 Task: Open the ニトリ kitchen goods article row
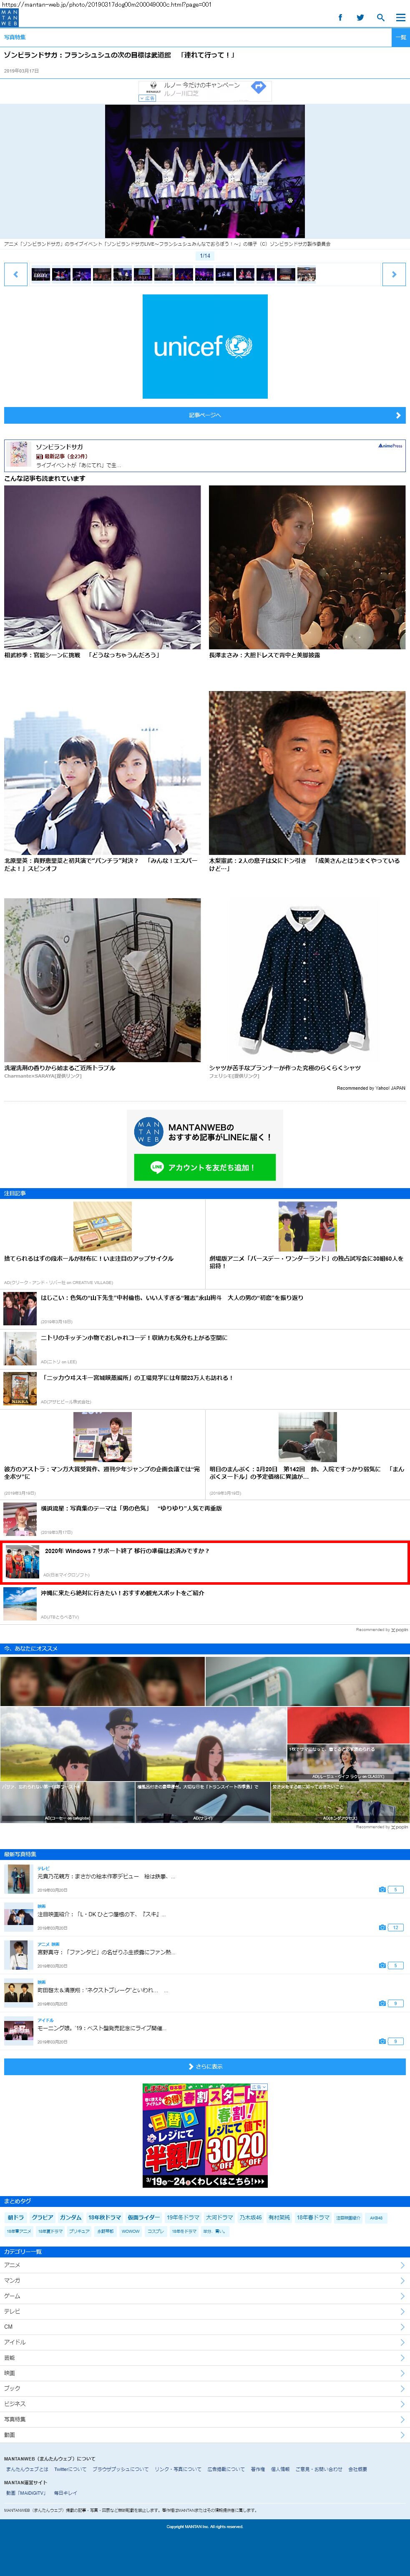(205, 1349)
